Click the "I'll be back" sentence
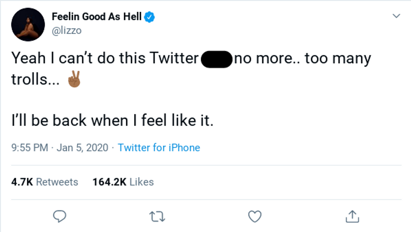The width and height of the screenshot is (411, 232). tap(112, 121)
